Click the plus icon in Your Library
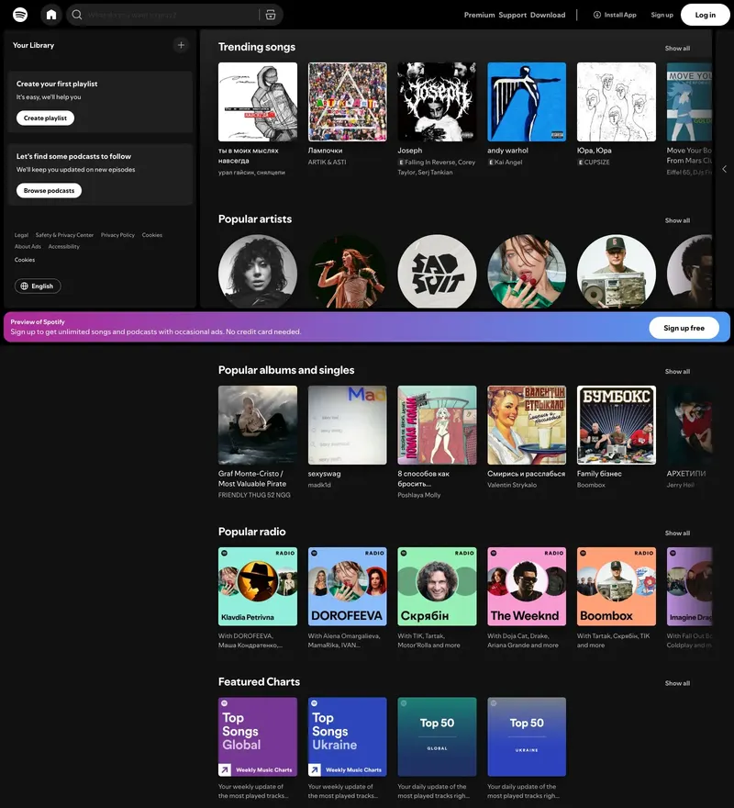 pos(181,45)
